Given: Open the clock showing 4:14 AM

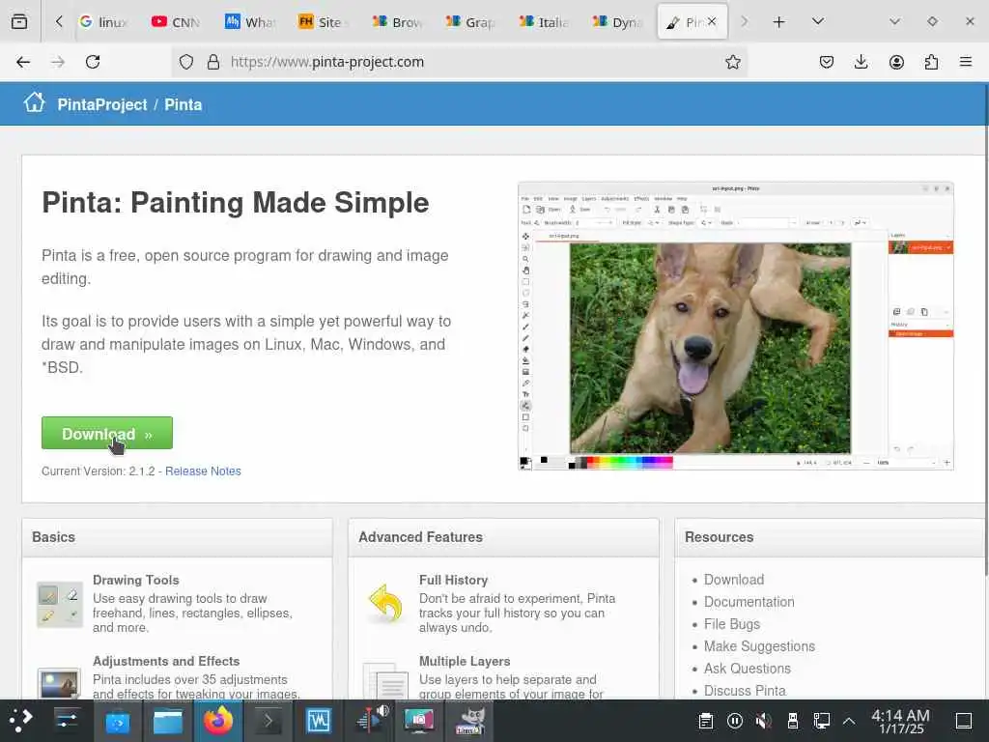Looking at the screenshot, I should [x=901, y=721].
